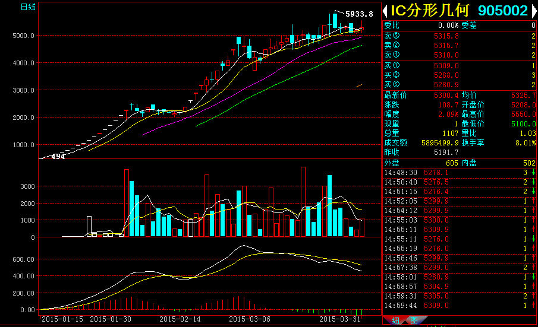Select the 买① 5309.0 bid row

[x=460, y=65]
